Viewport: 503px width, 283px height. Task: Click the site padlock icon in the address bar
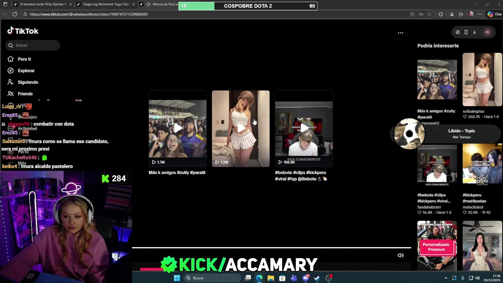pyautogui.click(x=25, y=14)
